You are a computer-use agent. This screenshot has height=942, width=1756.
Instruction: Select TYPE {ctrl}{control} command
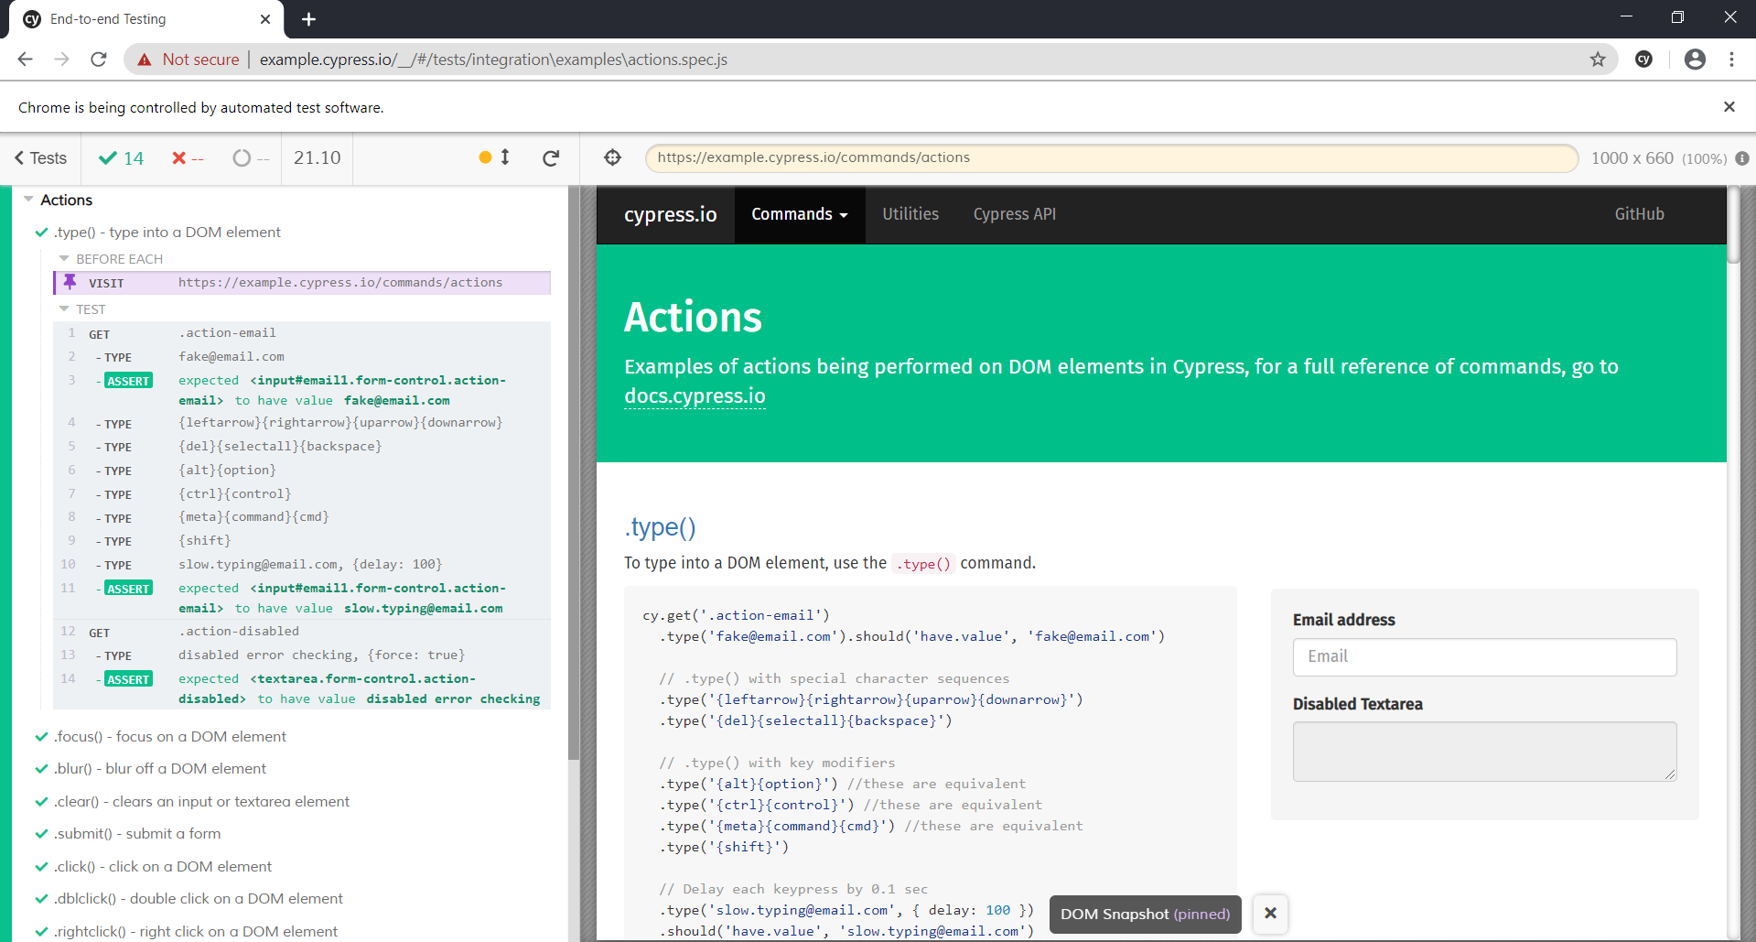coord(302,494)
